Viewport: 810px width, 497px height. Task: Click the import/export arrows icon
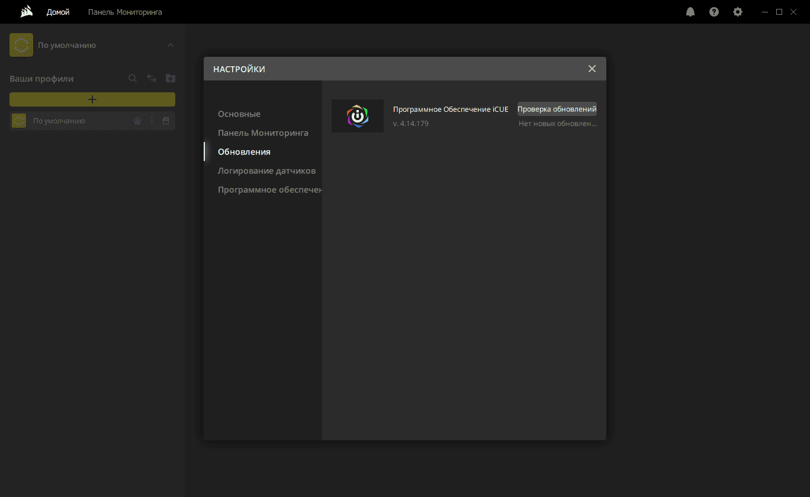tap(152, 78)
